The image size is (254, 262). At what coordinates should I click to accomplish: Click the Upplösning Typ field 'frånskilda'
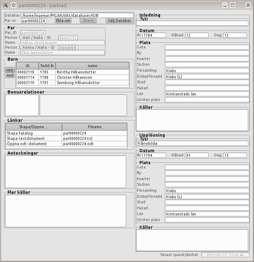192,143
